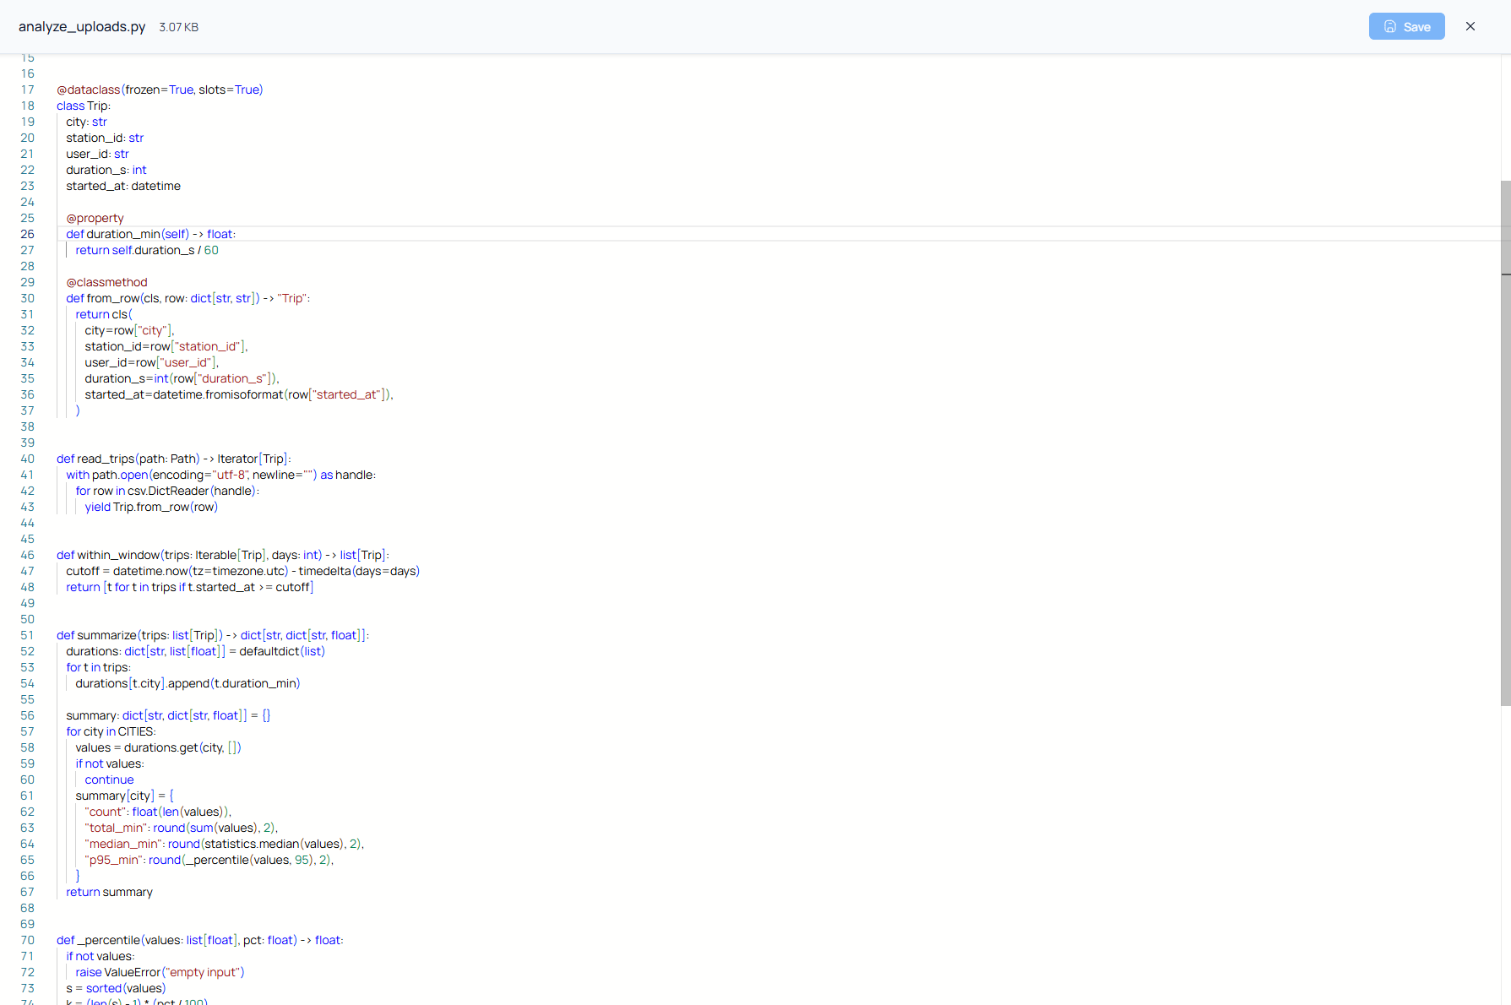Viewport: 1511px width, 1005px height.
Task: Click the Save button
Action: tap(1406, 26)
